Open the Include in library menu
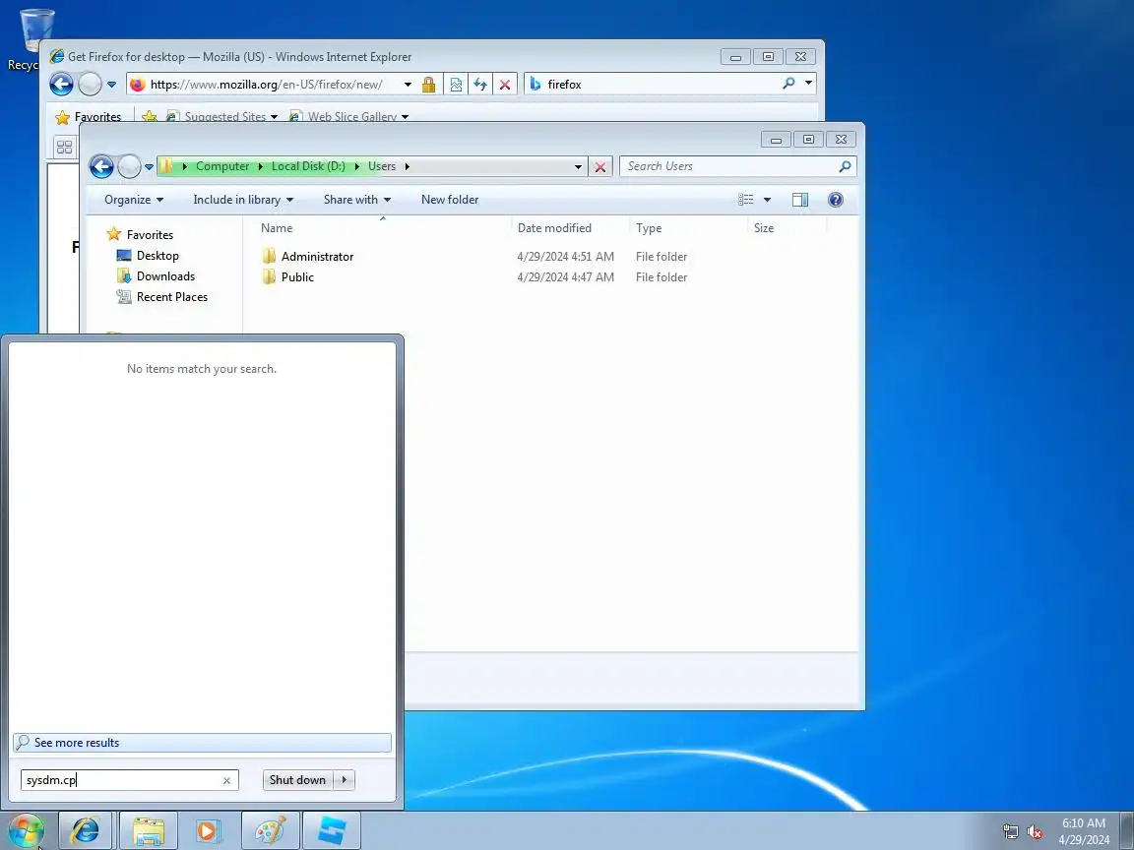The image size is (1134, 850). click(x=243, y=200)
